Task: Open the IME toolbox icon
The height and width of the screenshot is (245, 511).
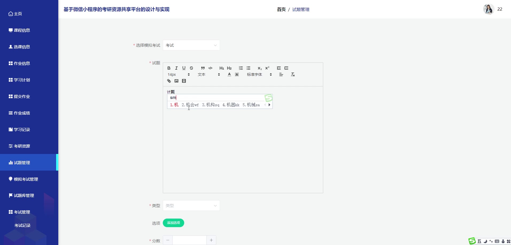Action: (508, 241)
